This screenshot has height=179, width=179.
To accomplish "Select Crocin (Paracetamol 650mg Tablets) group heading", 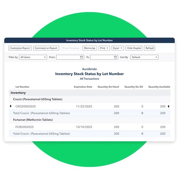I will [38, 99].
